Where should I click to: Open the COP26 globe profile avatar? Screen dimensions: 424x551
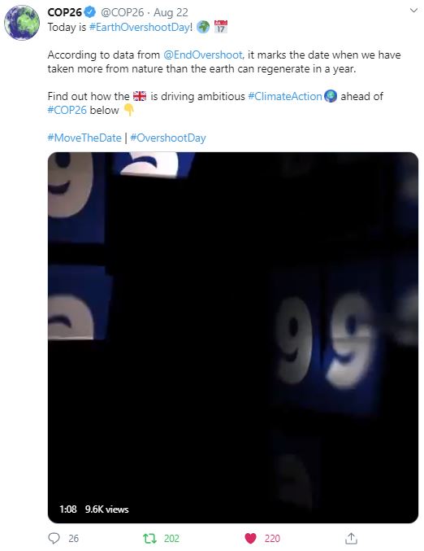tap(22, 23)
